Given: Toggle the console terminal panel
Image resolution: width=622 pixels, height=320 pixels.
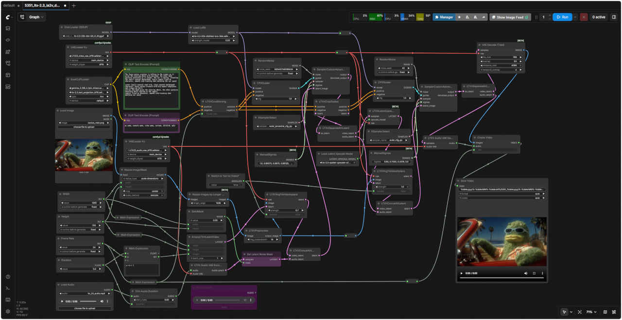Looking at the screenshot, I should point(8,288).
